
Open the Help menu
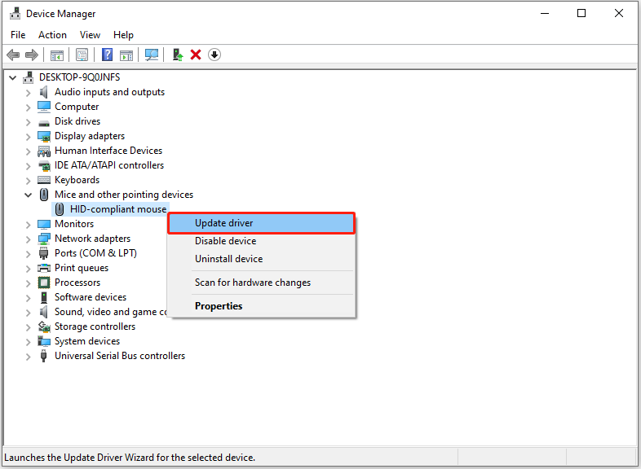coord(123,35)
